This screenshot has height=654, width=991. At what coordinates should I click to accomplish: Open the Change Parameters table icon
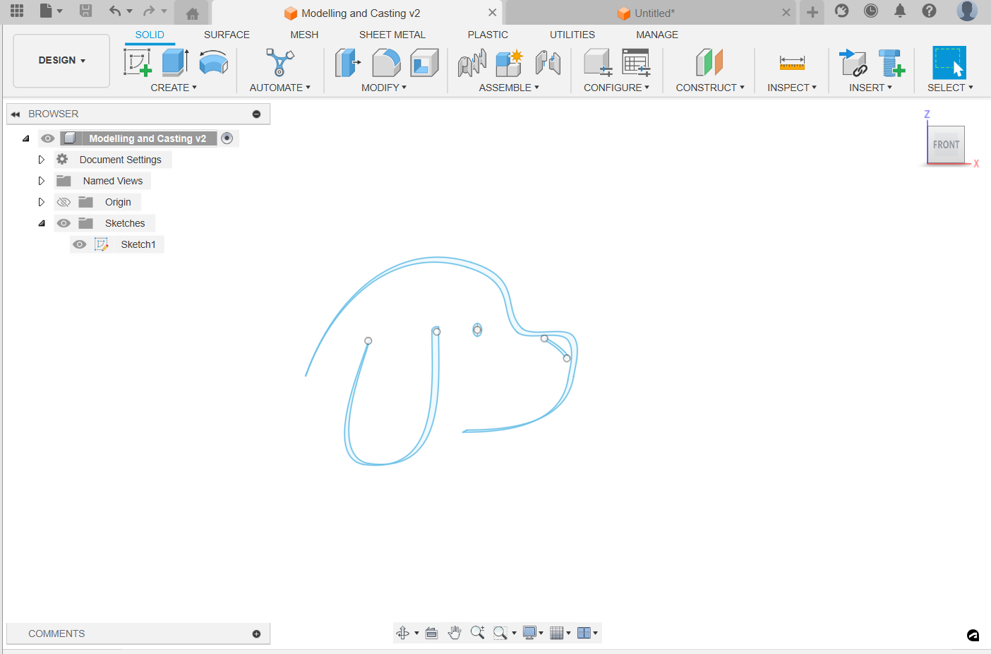636,62
